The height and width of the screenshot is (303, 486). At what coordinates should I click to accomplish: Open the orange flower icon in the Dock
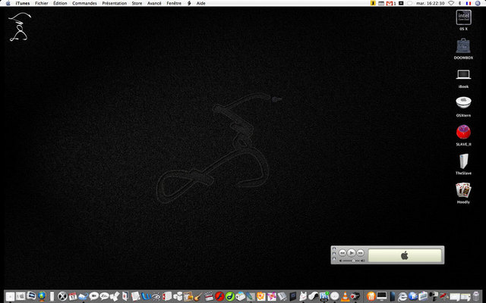click(x=261, y=296)
